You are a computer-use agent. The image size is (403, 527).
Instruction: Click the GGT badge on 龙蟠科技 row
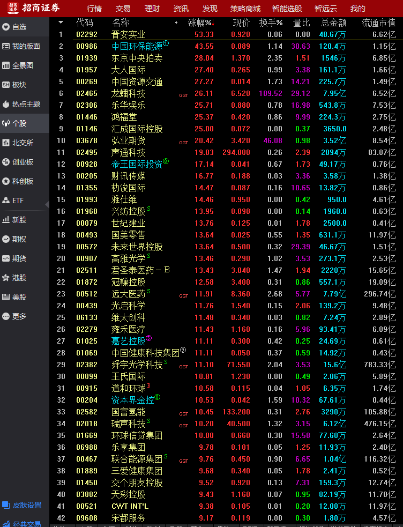(184, 95)
